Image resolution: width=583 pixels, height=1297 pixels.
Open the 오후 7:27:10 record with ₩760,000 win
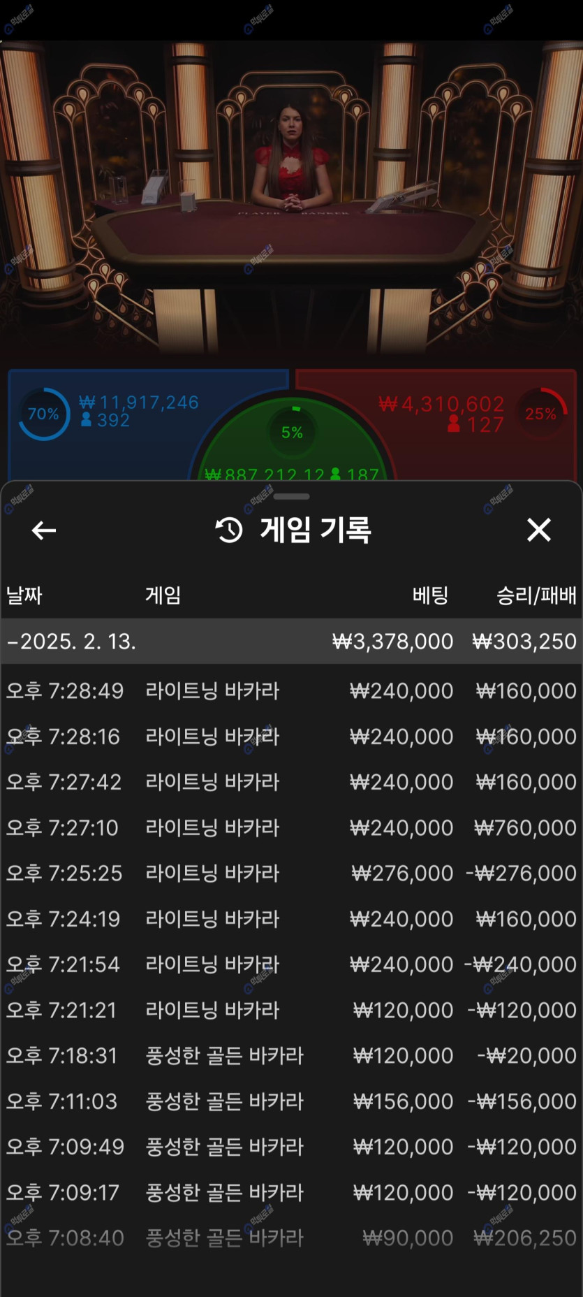coord(291,828)
